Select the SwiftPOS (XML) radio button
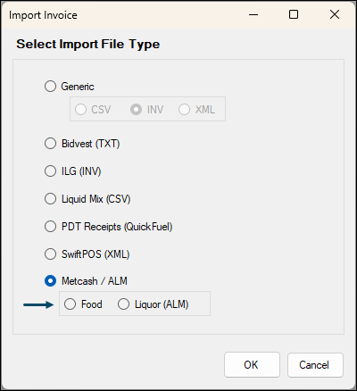The image size is (357, 391). pyautogui.click(x=50, y=254)
